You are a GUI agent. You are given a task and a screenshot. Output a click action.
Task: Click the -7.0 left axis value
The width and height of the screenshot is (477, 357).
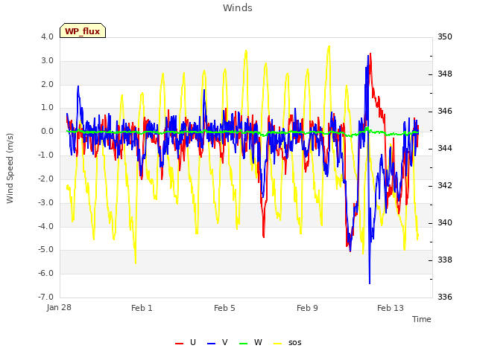click(46, 297)
